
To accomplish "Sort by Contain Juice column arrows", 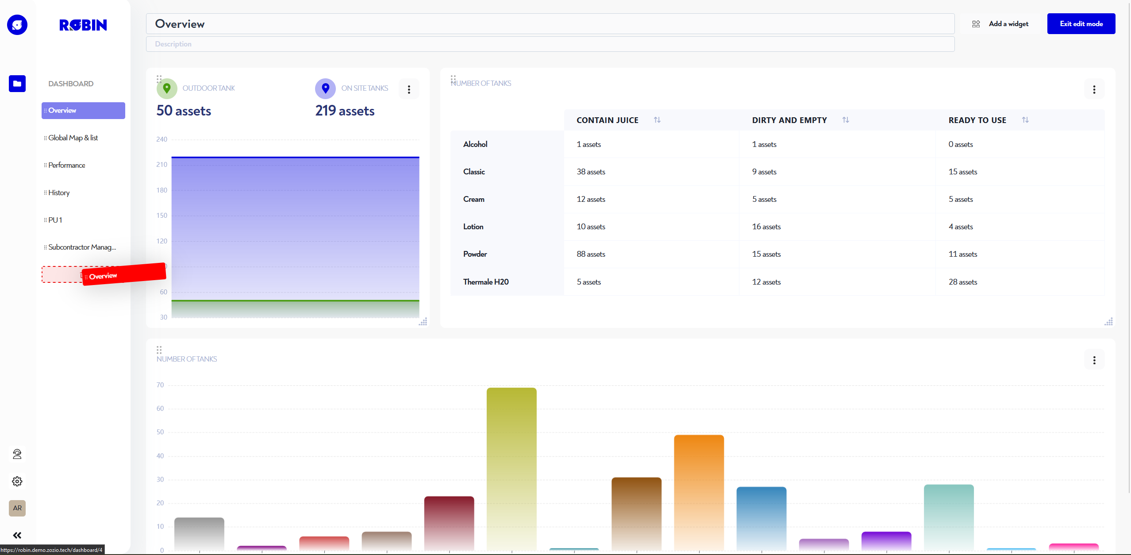I will tap(657, 120).
